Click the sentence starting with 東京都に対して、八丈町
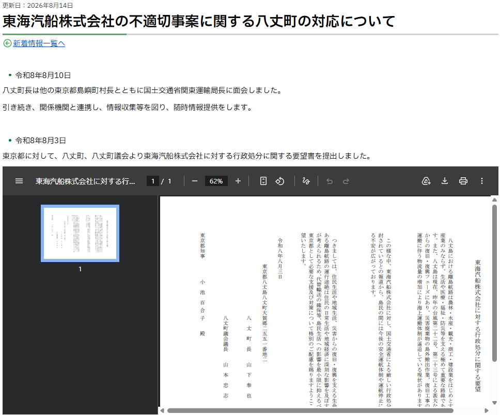The image size is (500, 415). pyautogui.click(x=187, y=156)
